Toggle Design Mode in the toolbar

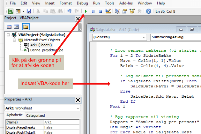click(x=108, y=11)
